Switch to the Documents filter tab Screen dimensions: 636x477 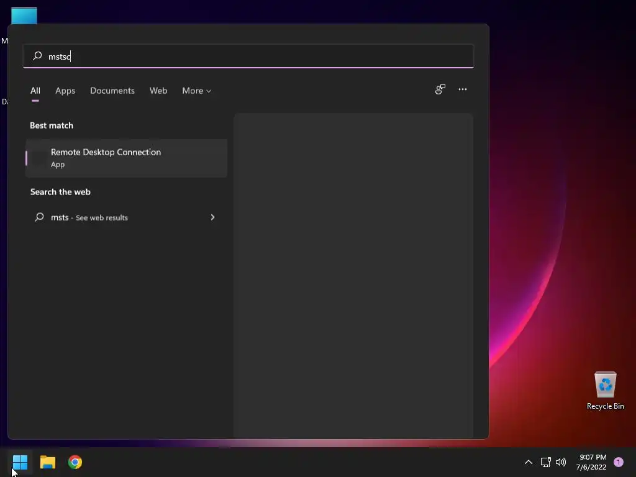(112, 91)
